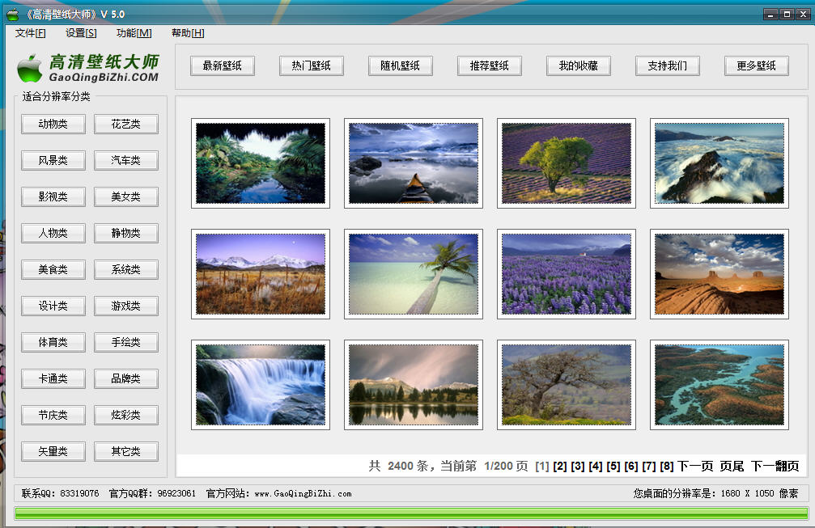Browse the 美女类 category
This screenshot has height=528, width=815.
click(x=125, y=196)
